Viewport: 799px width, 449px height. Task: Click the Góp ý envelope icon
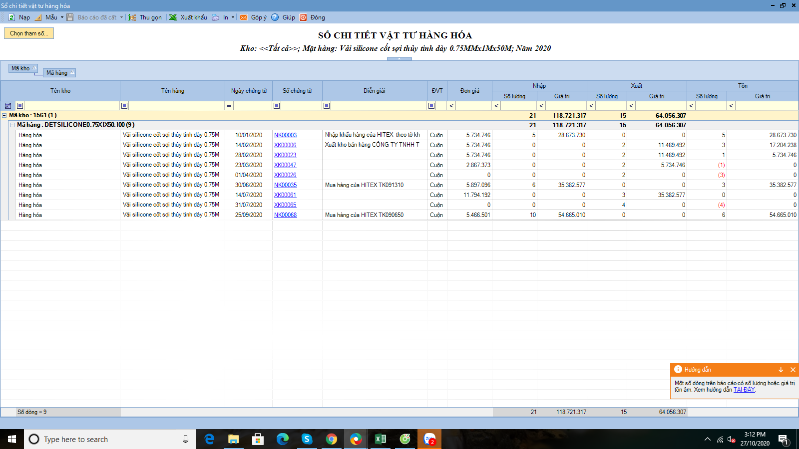(x=244, y=17)
